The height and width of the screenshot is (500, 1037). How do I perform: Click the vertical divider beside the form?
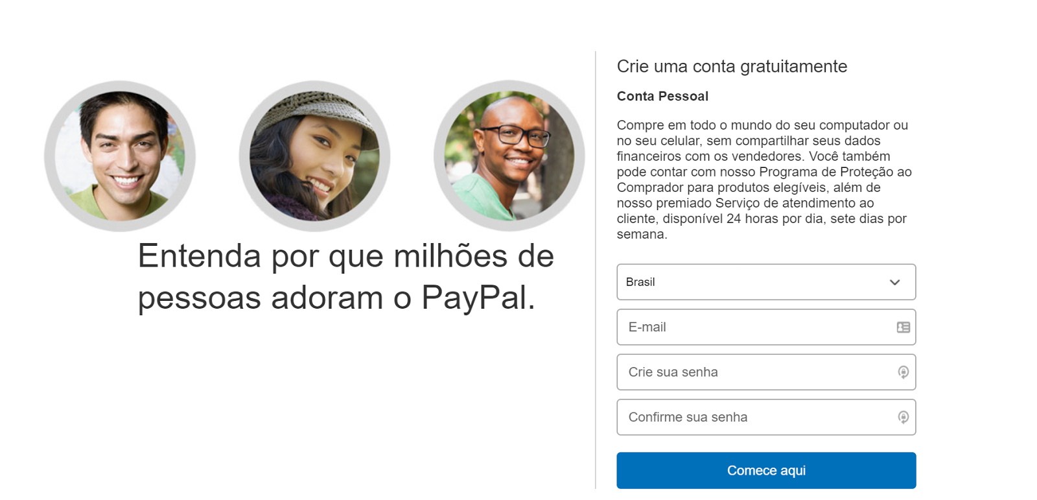click(x=596, y=270)
